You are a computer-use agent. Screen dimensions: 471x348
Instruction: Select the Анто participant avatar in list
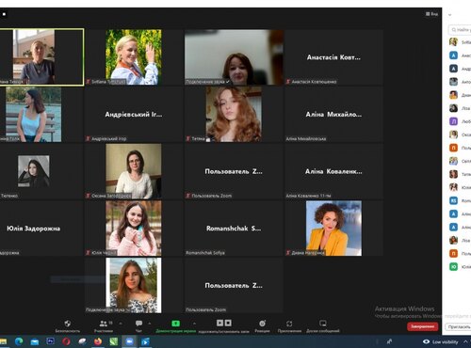point(453,82)
